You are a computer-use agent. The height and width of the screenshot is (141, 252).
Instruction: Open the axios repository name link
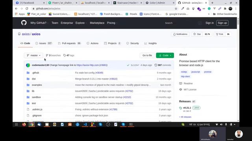pos(36,34)
